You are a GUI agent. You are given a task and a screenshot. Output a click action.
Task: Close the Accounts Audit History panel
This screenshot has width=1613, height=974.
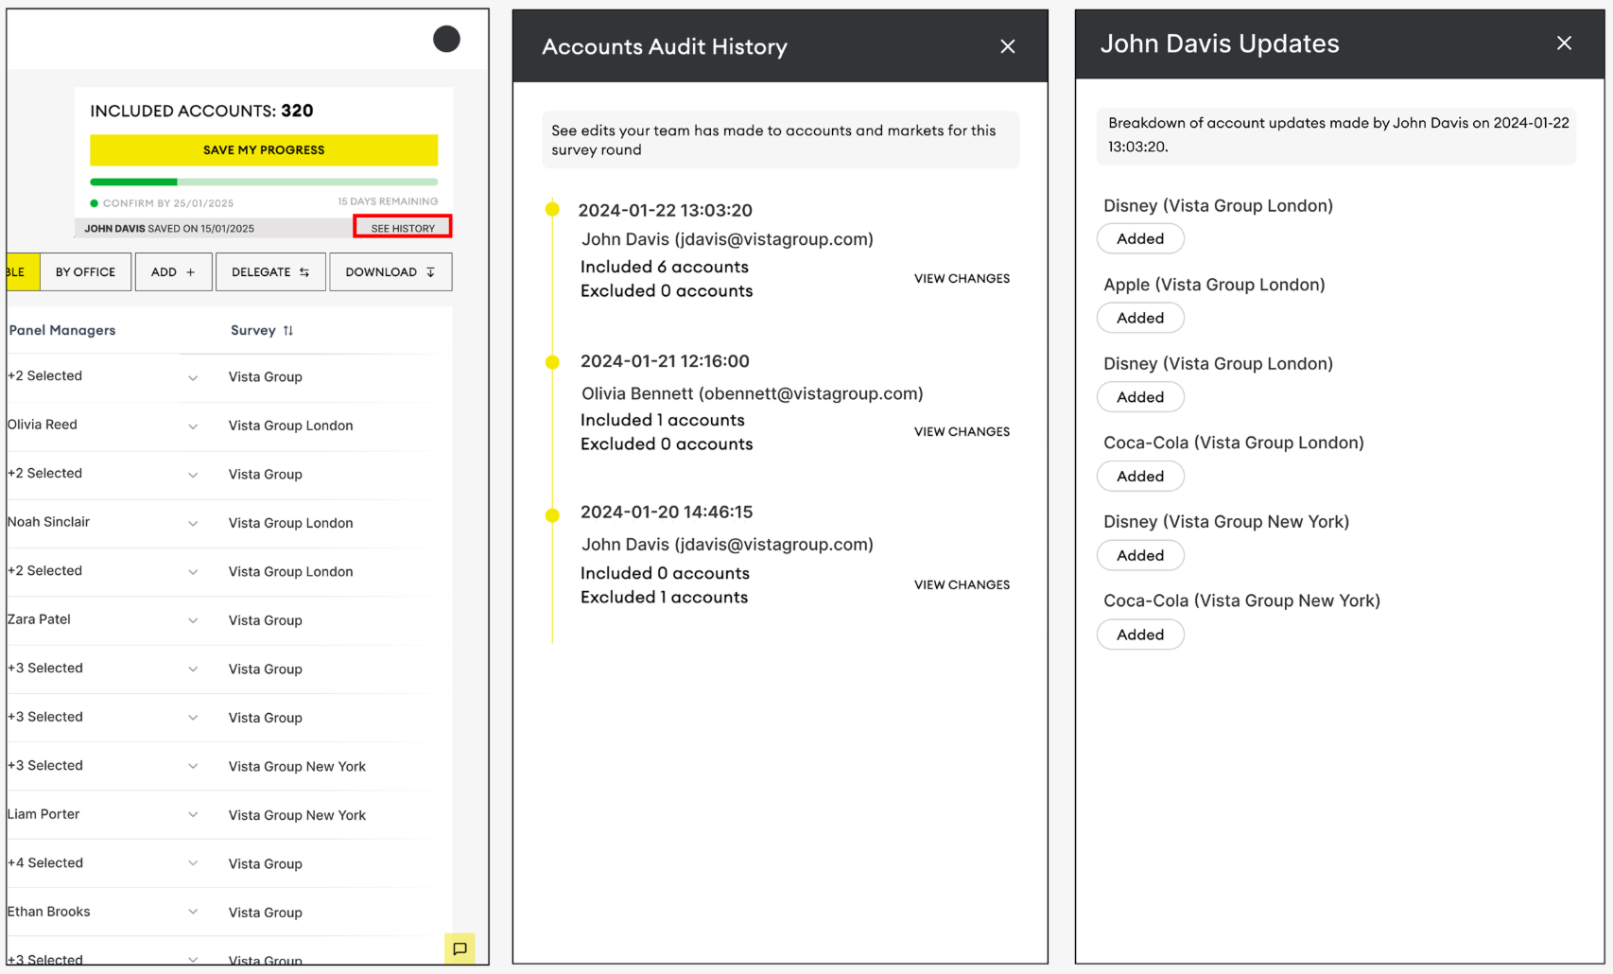click(1008, 46)
